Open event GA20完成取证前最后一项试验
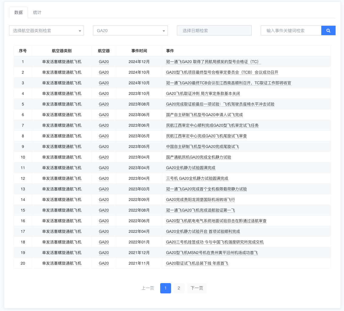 [x=220, y=104]
